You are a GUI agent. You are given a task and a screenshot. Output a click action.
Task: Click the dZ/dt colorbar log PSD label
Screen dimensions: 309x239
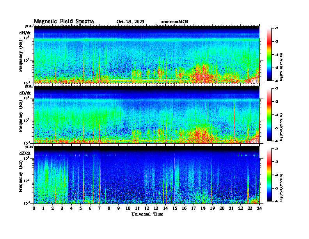282,187
